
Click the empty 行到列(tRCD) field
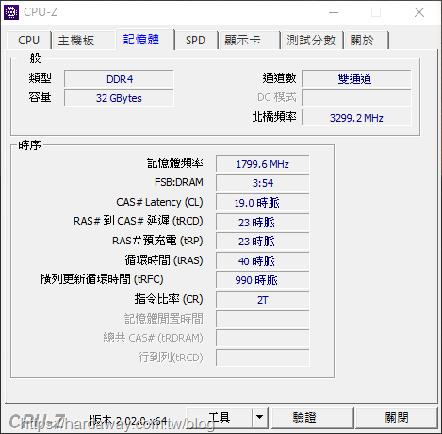263,358
